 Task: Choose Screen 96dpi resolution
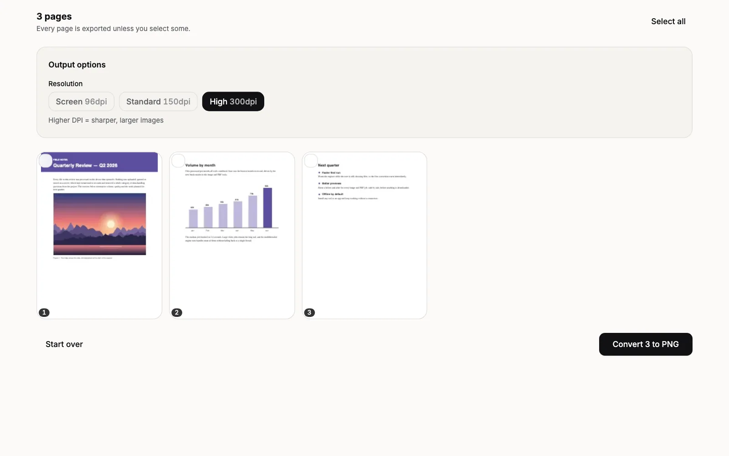click(x=82, y=101)
